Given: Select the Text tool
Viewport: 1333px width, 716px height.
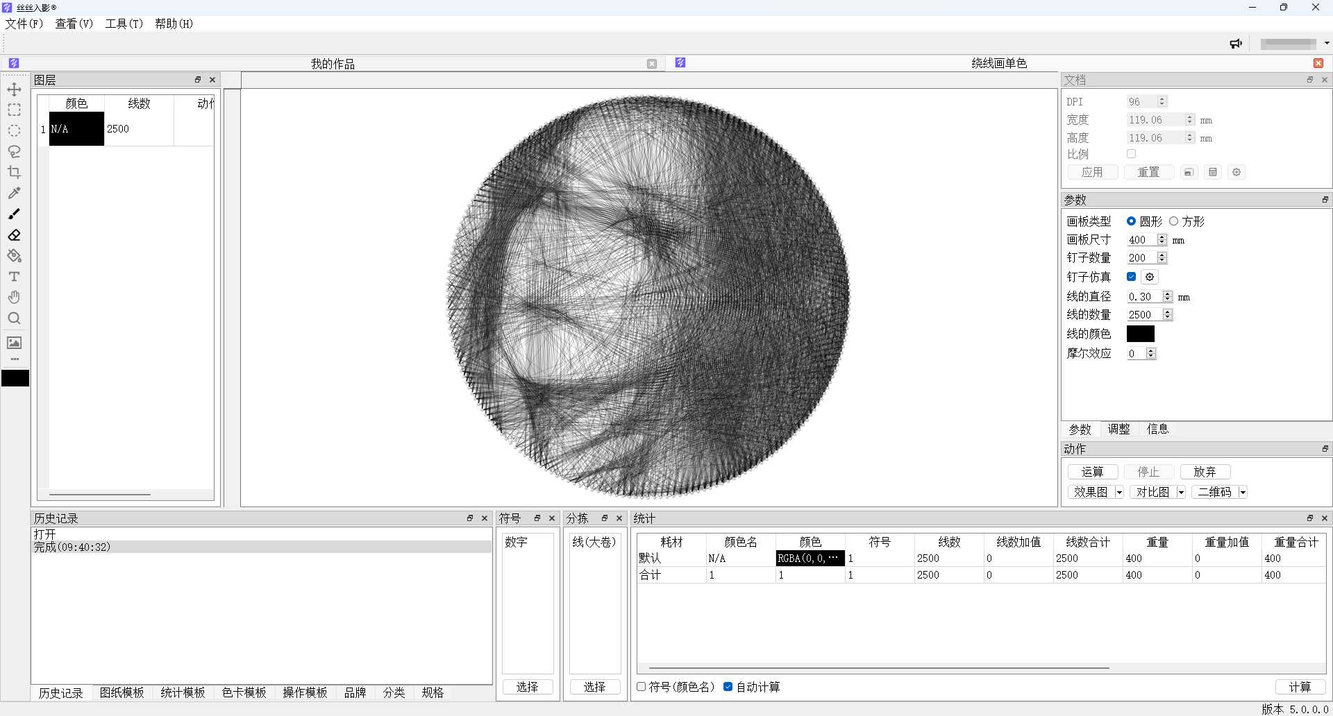Looking at the screenshot, I should pyautogui.click(x=14, y=277).
